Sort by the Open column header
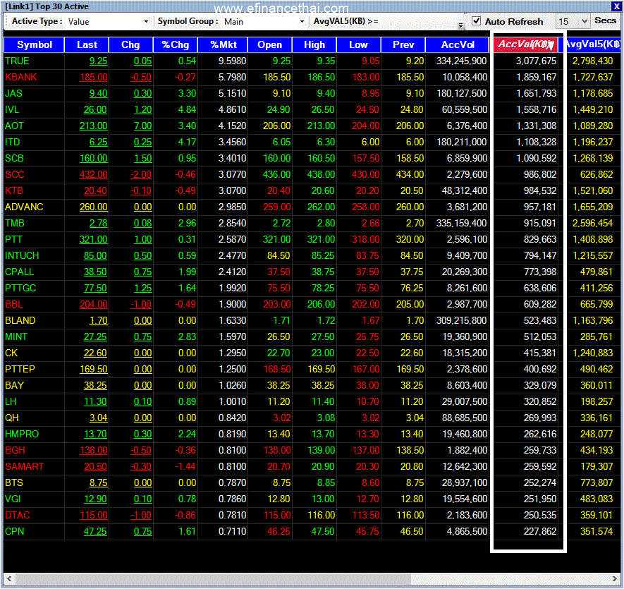Image resolution: width=624 pixels, height=589 pixels. (x=270, y=44)
